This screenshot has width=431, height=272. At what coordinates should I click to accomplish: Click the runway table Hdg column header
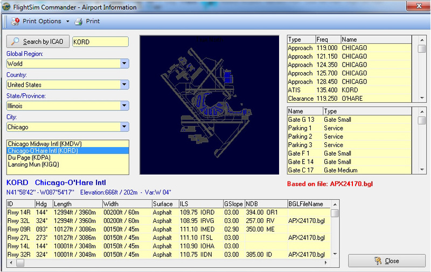[44, 204]
